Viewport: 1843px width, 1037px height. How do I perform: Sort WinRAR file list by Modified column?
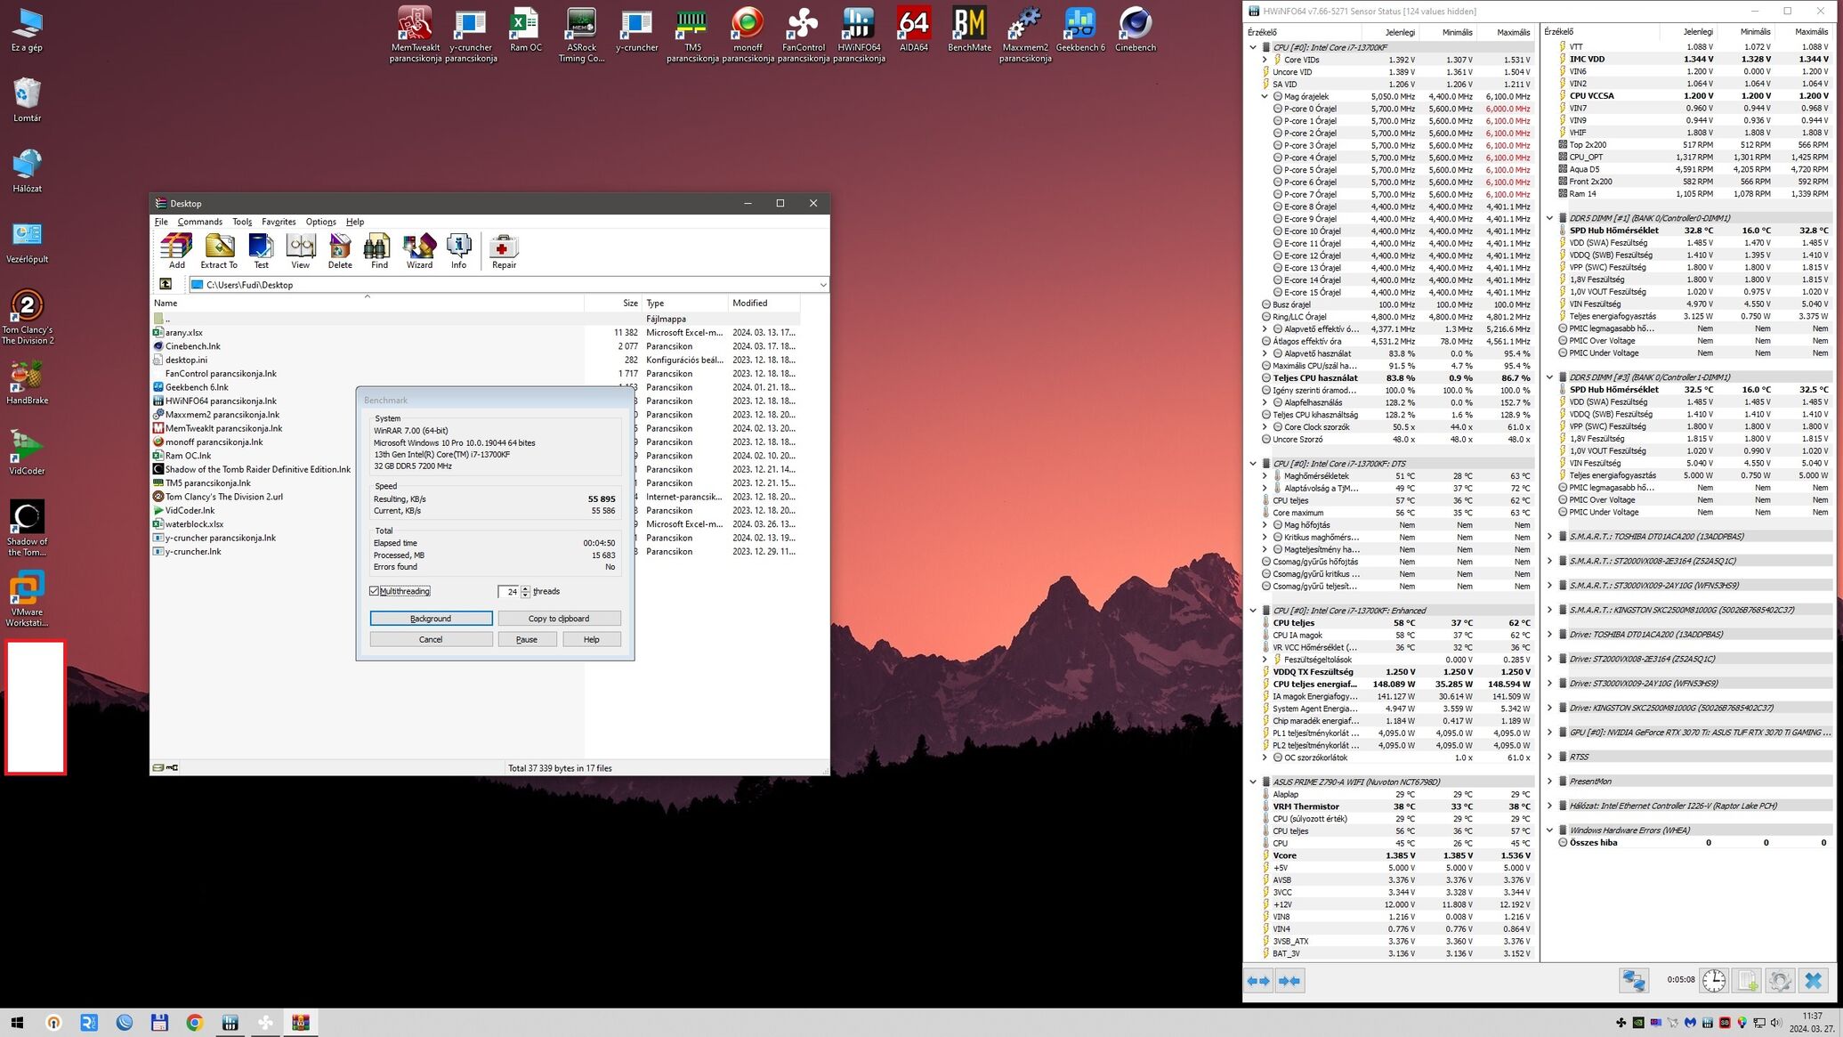point(763,303)
